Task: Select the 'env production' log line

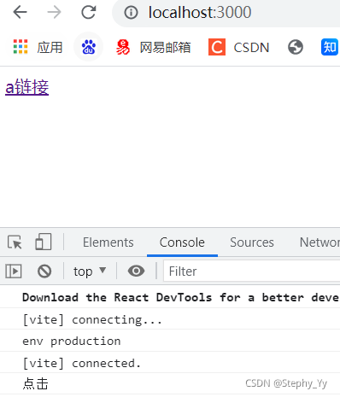Action: coord(170,341)
